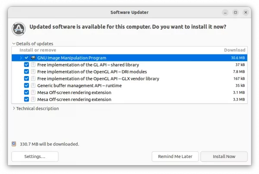Click the package icon beside Generic buffer management API
The height and width of the screenshot is (174, 259).
[33, 85]
